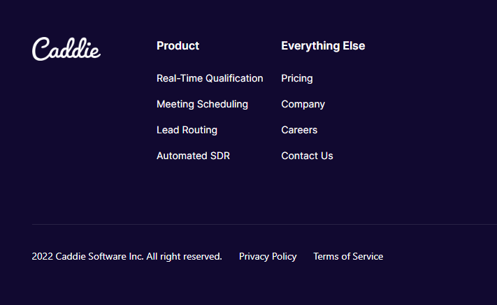Click the Contact Us link
The height and width of the screenshot is (305, 497).
(307, 156)
